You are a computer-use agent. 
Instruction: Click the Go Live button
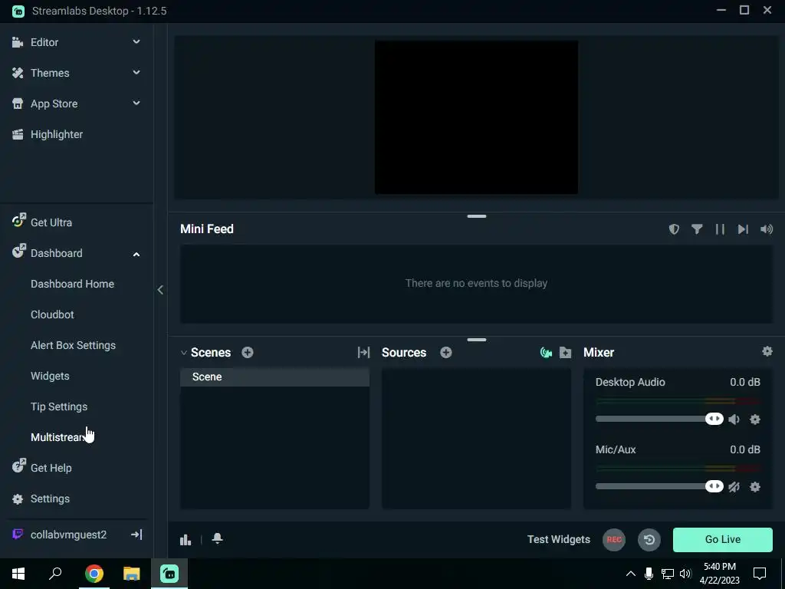coord(722,539)
